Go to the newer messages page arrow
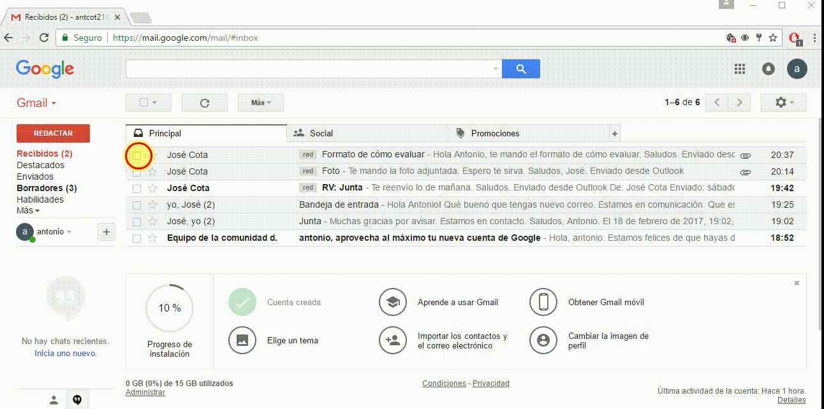824x409 pixels. pos(717,103)
